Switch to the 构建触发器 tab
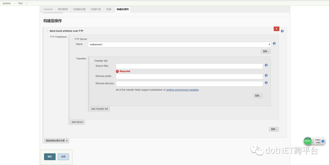Viewport: 329px width, 165px height. [x=79, y=9]
